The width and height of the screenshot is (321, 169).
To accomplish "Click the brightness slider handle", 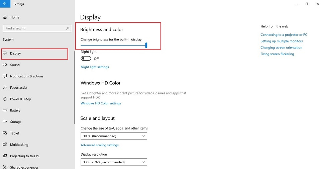I will point(146,45).
